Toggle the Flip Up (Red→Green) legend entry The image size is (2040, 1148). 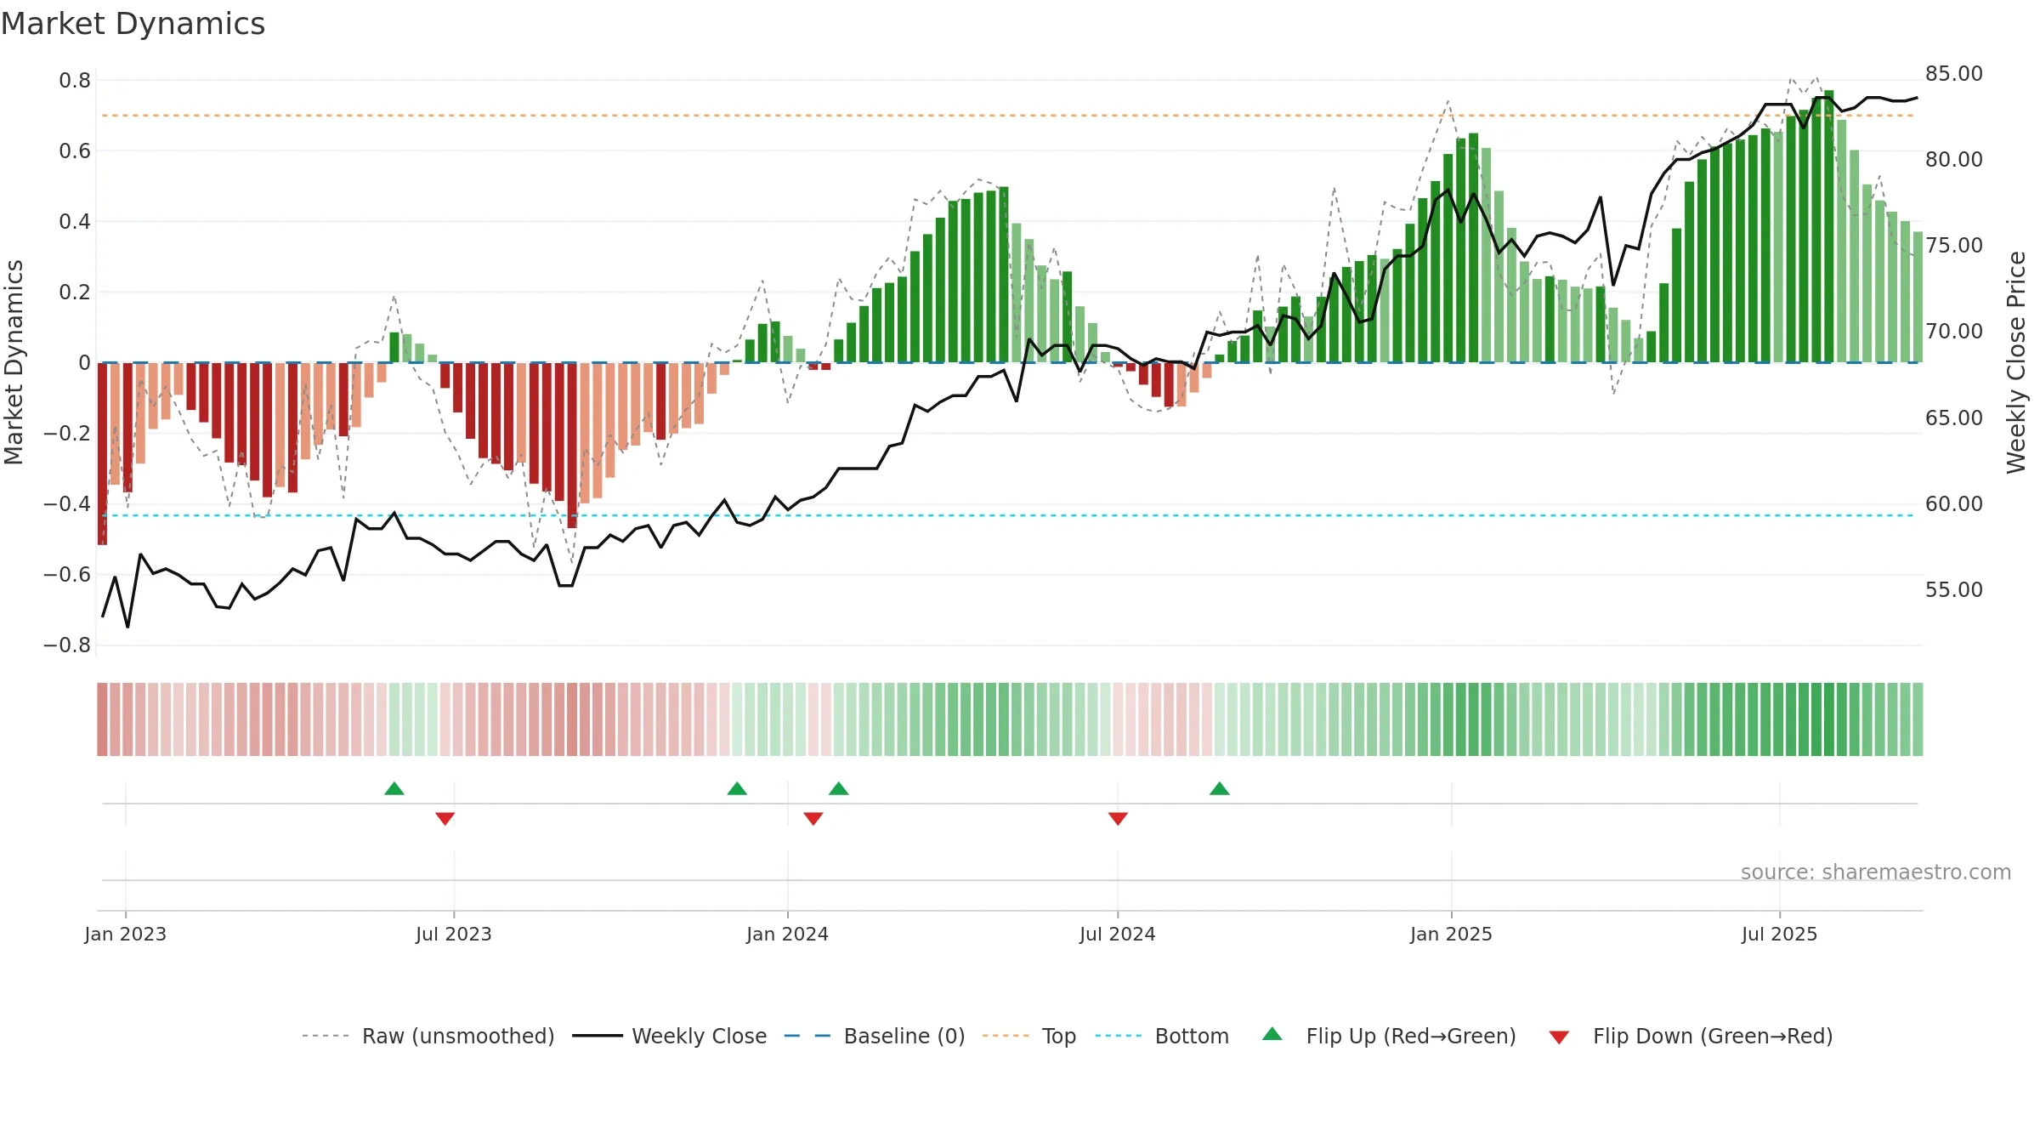[x=1389, y=1036]
